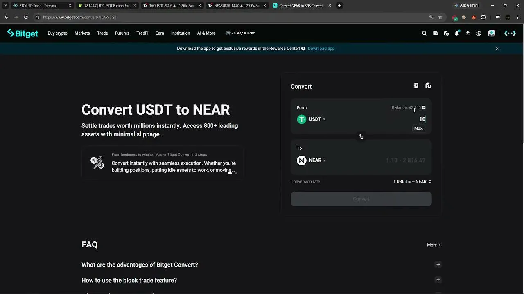This screenshot has height=294, width=524.
Task: Open the TradFi menu
Action: (x=142, y=33)
